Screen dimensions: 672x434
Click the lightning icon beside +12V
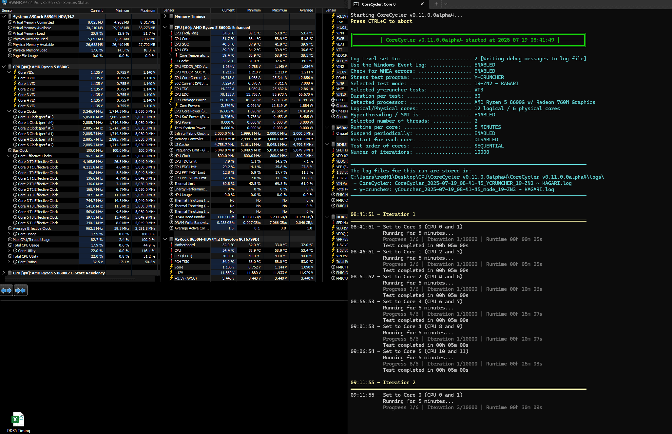[171, 273]
